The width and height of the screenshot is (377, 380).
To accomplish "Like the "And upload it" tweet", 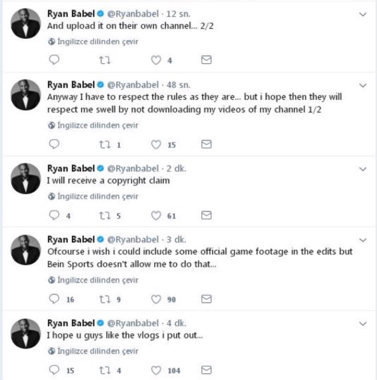I will click(x=156, y=60).
